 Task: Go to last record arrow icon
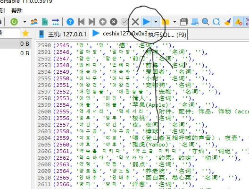click(92, 22)
